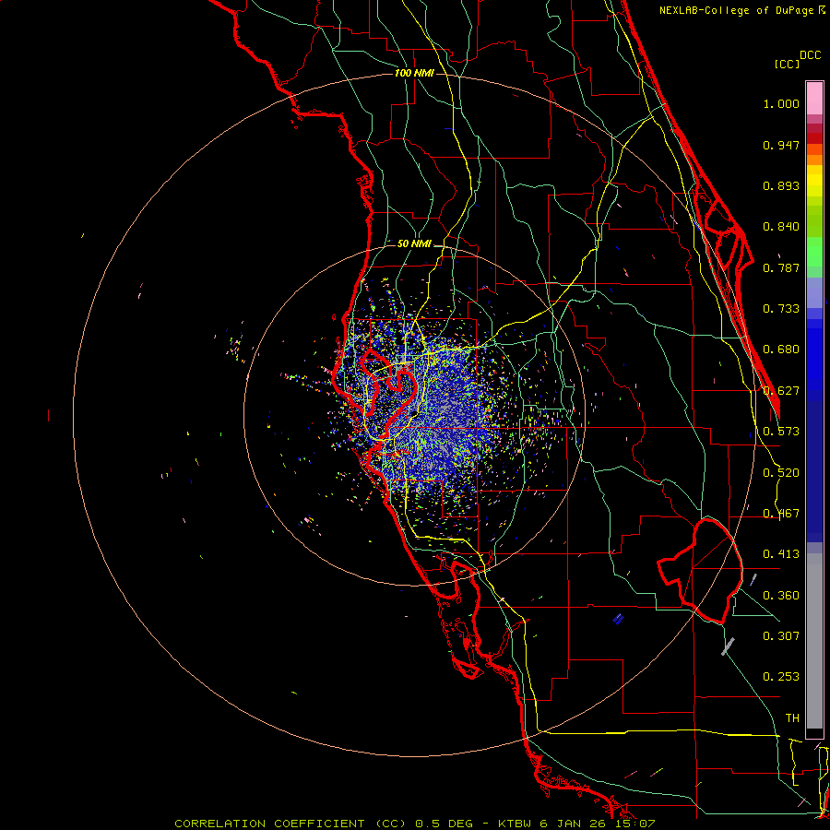Select the 0.253 value on the legend
Image resolution: width=830 pixels, height=830 pixels.
point(781,677)
